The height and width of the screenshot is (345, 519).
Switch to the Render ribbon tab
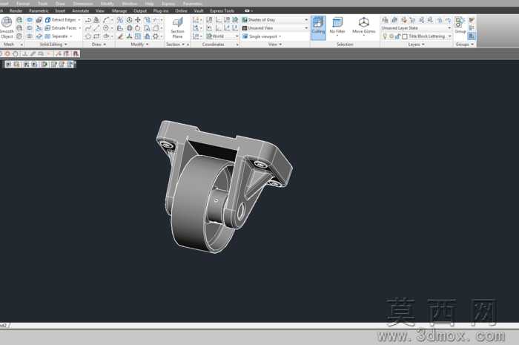point(16,11)
